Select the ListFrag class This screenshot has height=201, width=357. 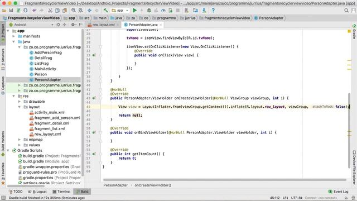[41, 63]
